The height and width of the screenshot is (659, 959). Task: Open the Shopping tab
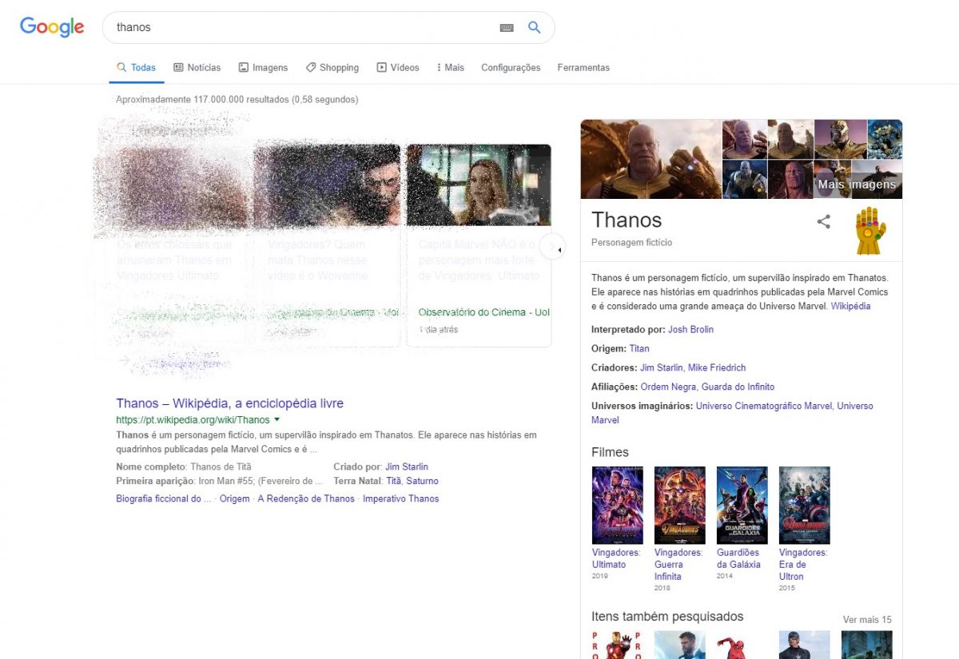click(332, 68)
